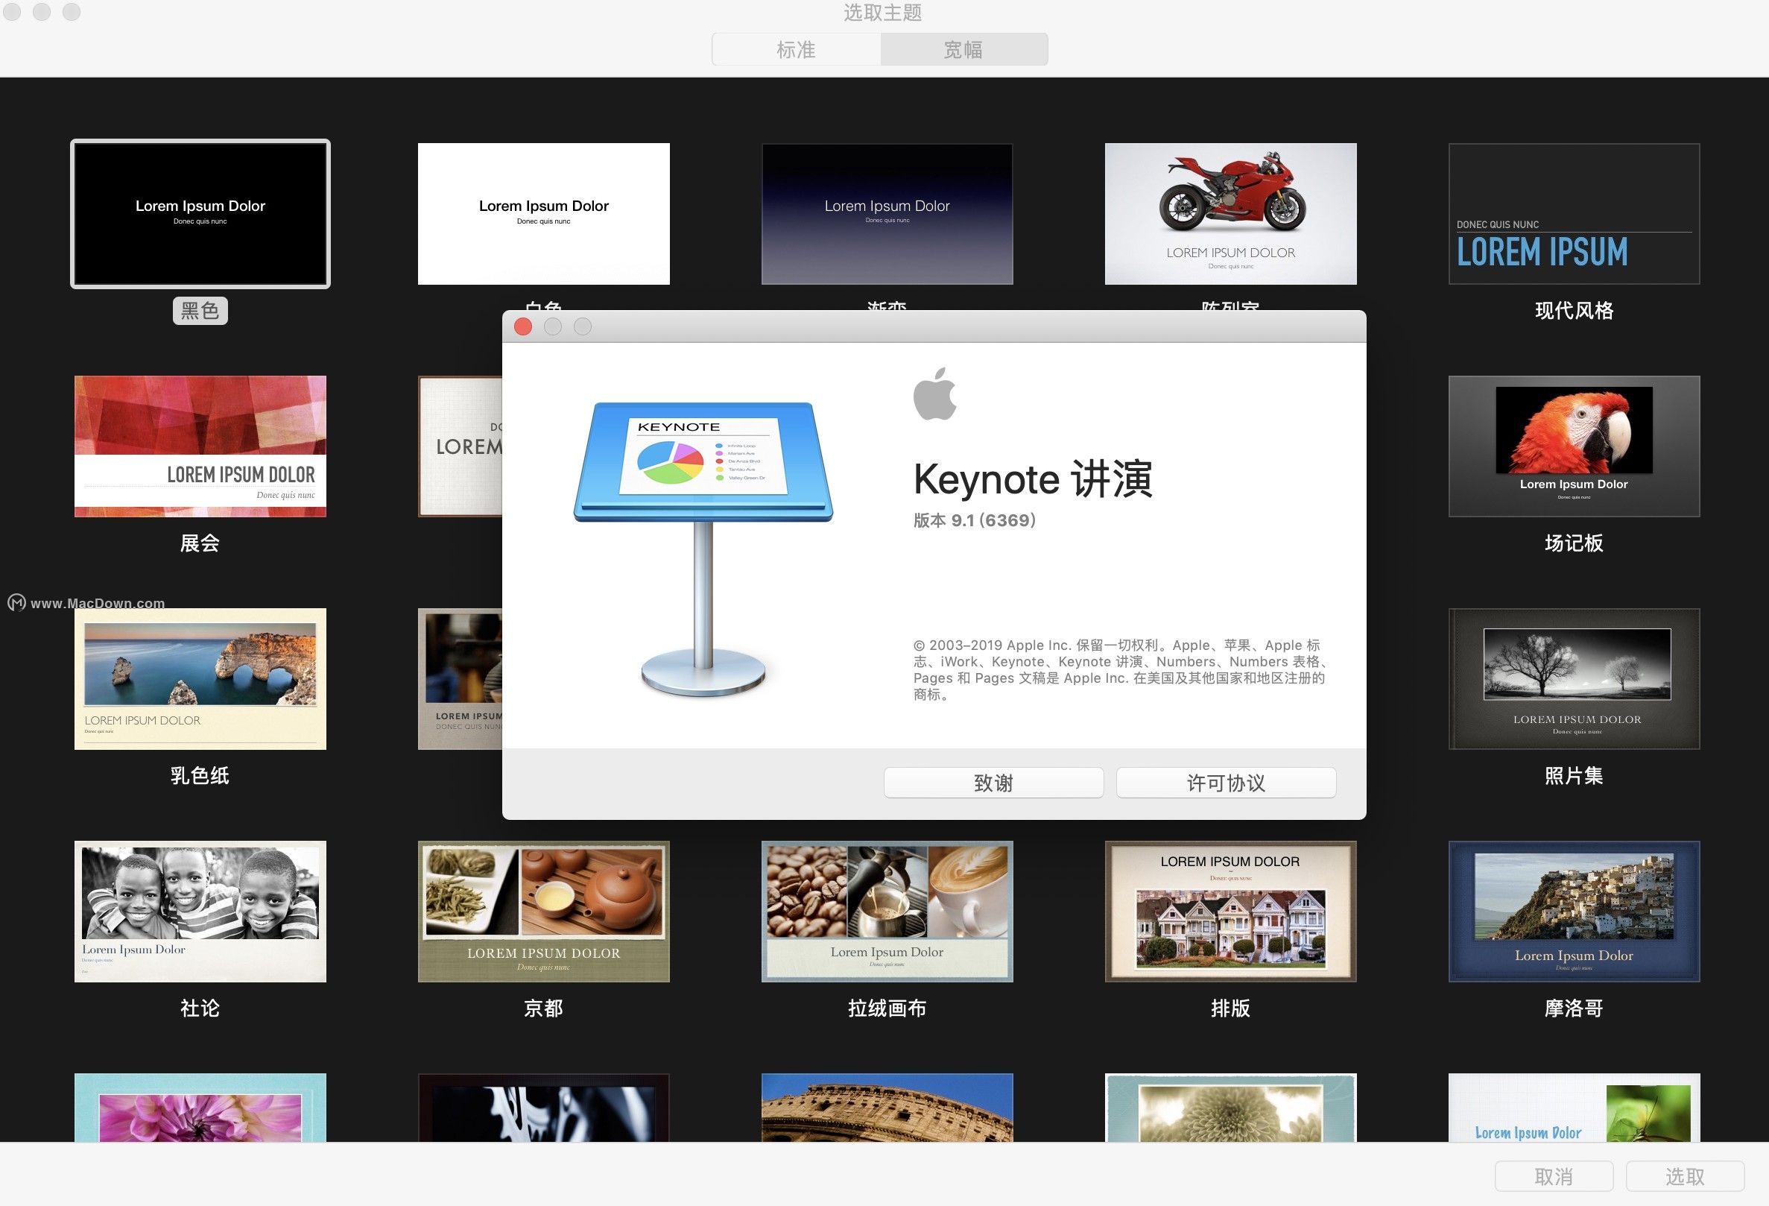
Task: Click the 排版 theme label
Action: [1230, 1008]
